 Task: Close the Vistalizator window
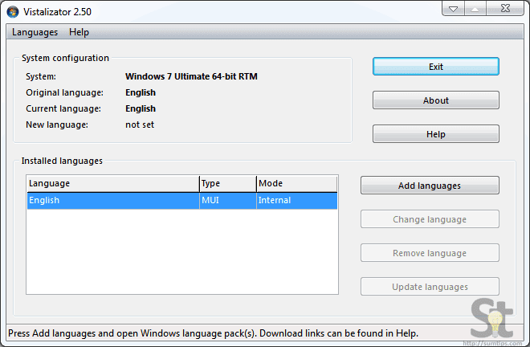click(505, 9)
